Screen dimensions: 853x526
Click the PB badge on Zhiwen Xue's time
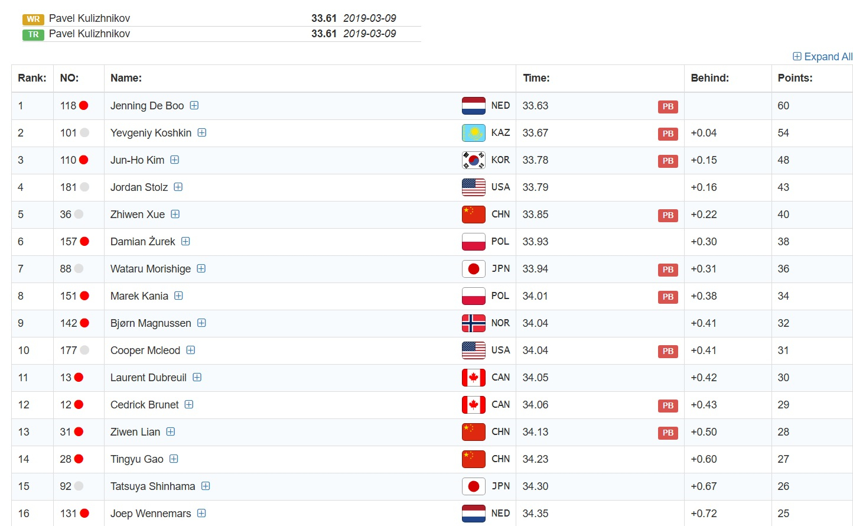tap(668, 215)
